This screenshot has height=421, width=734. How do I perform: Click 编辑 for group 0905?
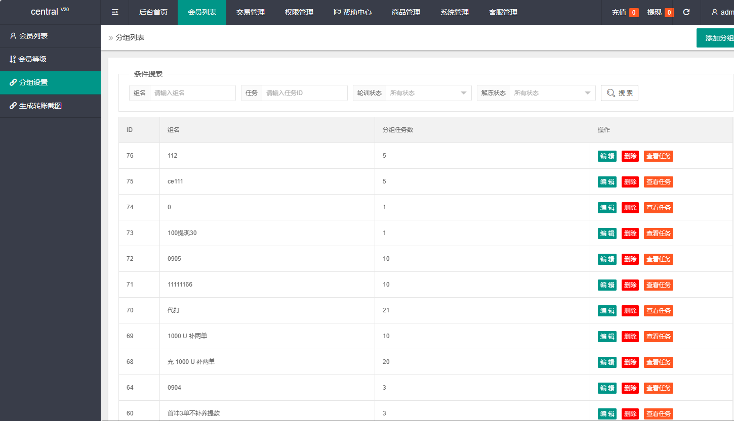607,259
